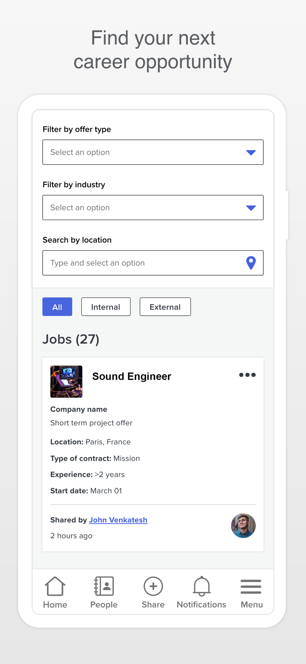Open the People contacts icon
Screen dimensions: 306x664
104,586
